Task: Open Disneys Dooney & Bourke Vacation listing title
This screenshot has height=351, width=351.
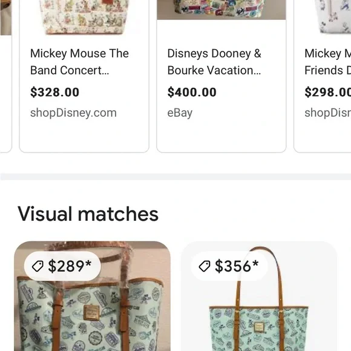Action: pos(214,62)
